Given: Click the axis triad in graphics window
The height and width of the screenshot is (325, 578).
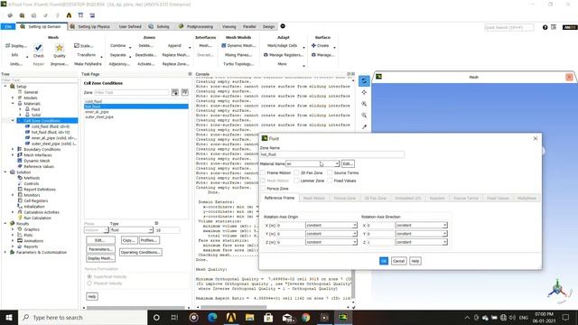Looking at the screenshot, I should pyautogui.click(x=557, y=290).
